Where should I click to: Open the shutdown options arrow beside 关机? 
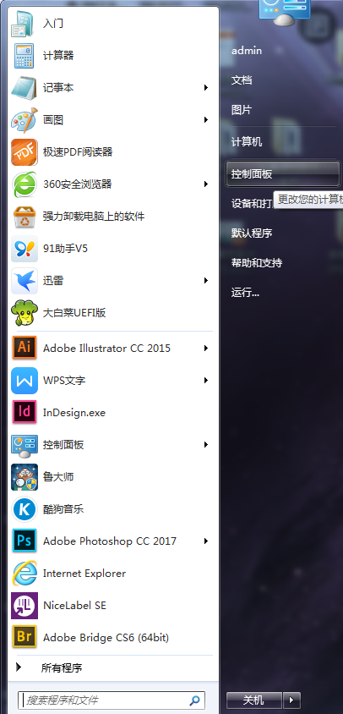291,700
